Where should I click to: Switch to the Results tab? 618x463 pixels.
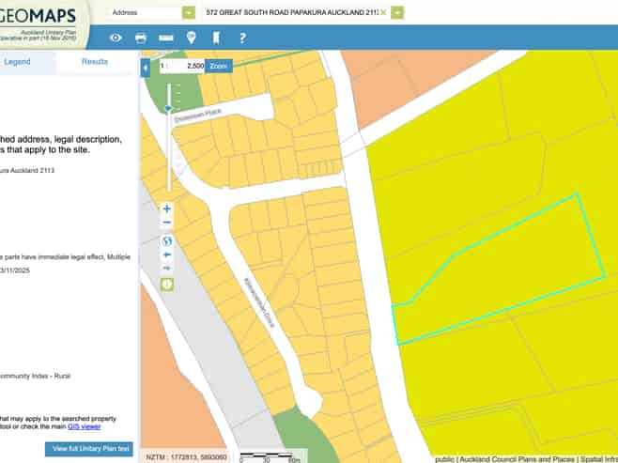(x=94, y=61)
